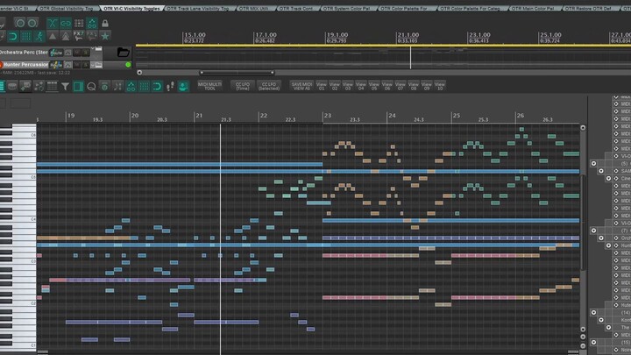631x355 pixels.
Task: Click the SAVE MIDI VIEW AS button
Action: [x=301, y=86]
